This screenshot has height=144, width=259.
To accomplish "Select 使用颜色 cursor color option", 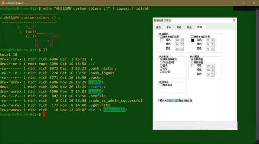I will [x=192, y=62].
